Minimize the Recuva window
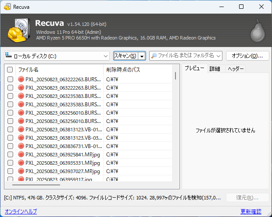The width and height of the screenshot is (272, 217). [222, 7]
